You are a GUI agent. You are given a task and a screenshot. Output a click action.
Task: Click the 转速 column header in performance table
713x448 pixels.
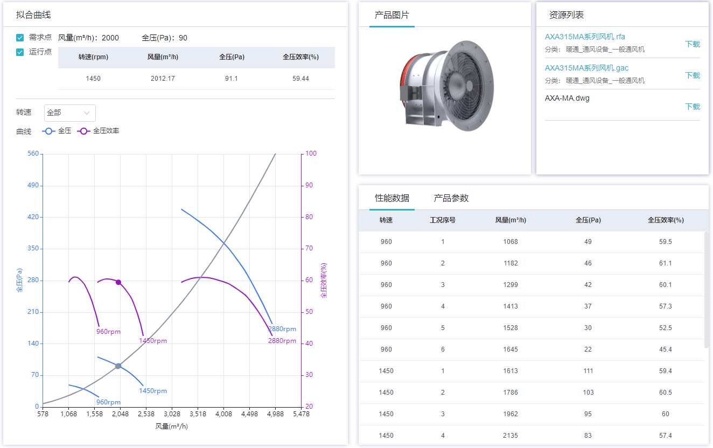386,220
